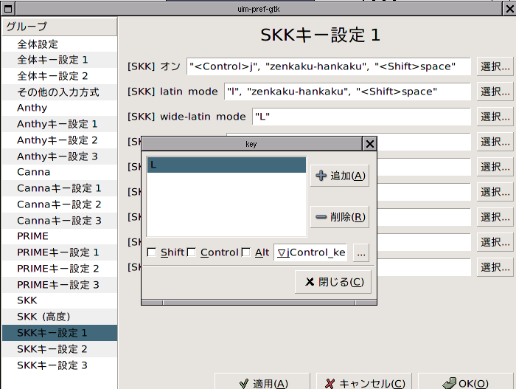
Task: Click the 削除 (Remove) minus button
Action: (x=339, y=217)
